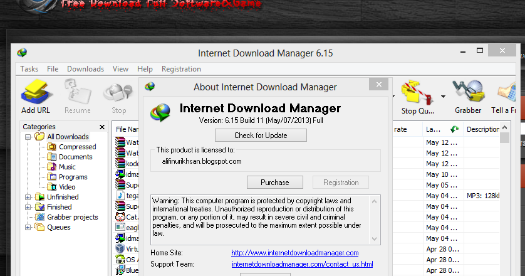Image resolution: width=525 pixels, height=276 pixels.
Task: Open the File menu
Action: coord(53,69)
